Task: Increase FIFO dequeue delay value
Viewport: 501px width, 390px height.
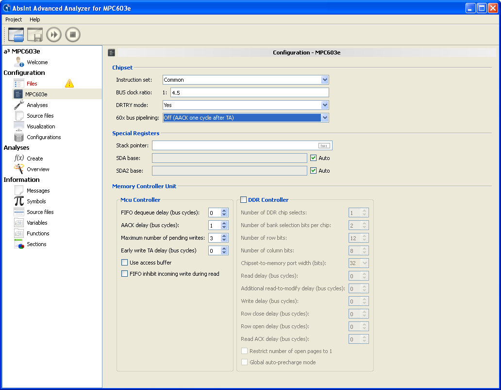Action: click(x=224, y=211)
